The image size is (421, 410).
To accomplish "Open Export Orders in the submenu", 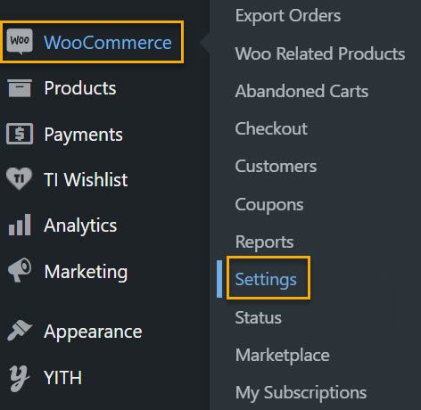I will 288,15.
